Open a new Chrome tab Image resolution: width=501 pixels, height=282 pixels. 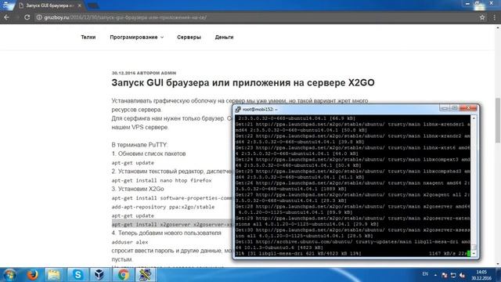[x=93, y=5]
